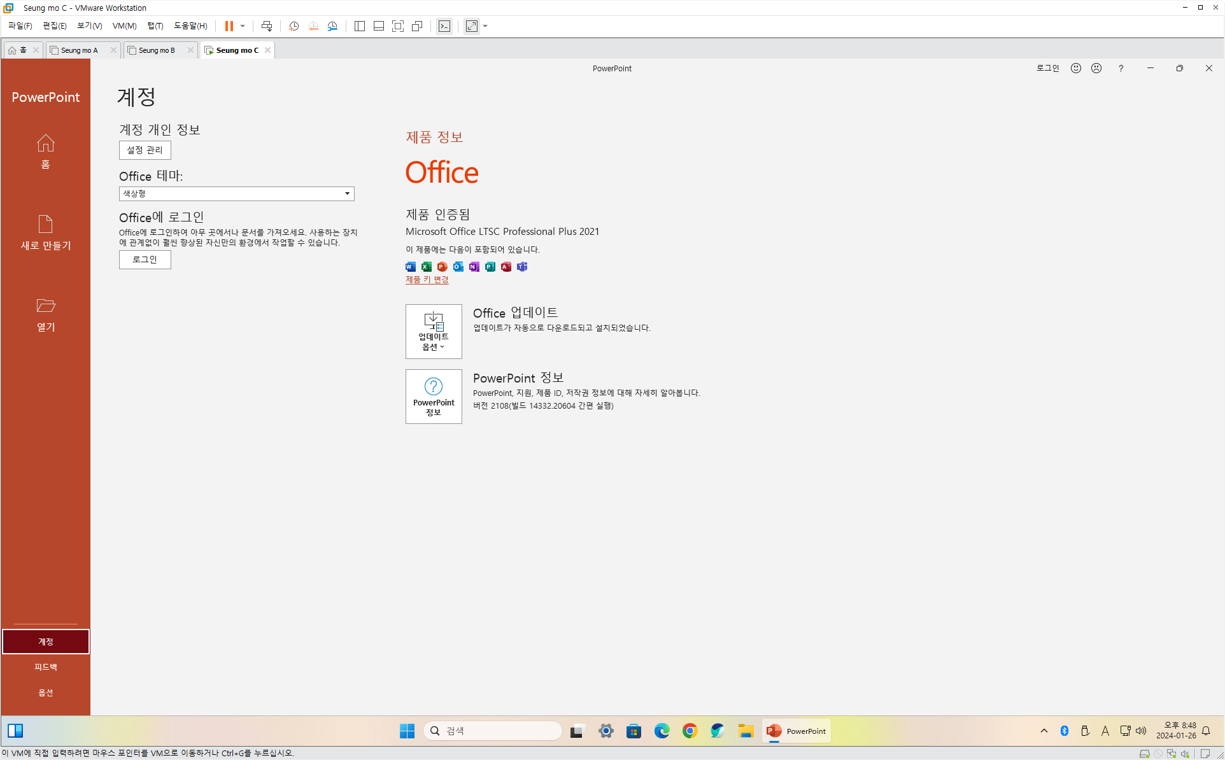Viewport: 1225px width, 760px height.
Task: Expand the Office 테마 dropdown
Action: tap(347, 194)
